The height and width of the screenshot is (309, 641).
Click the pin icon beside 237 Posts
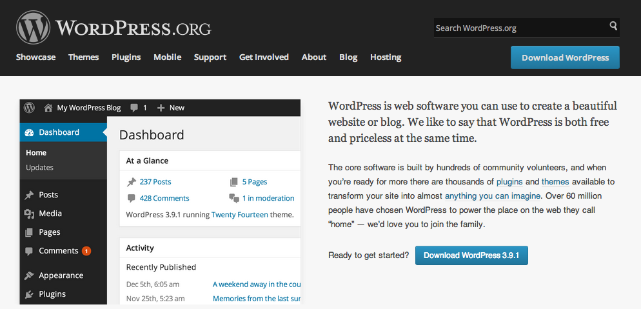pyautogui.click(x=131, y=182)
